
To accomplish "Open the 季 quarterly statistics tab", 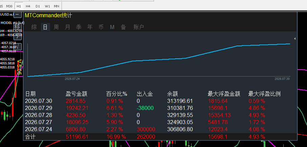I will click(x=79, y=27).
